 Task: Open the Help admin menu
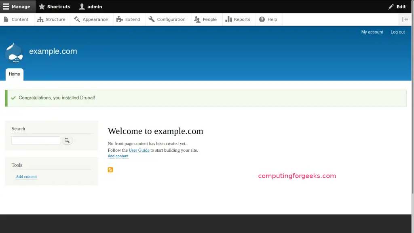point(268,19)
